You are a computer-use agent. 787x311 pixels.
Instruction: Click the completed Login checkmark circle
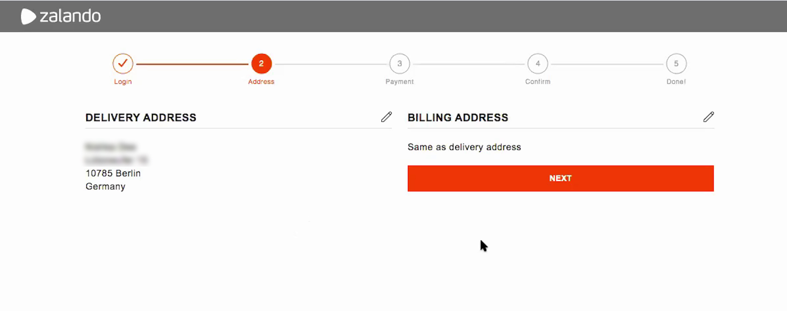[x=123, y=64]
